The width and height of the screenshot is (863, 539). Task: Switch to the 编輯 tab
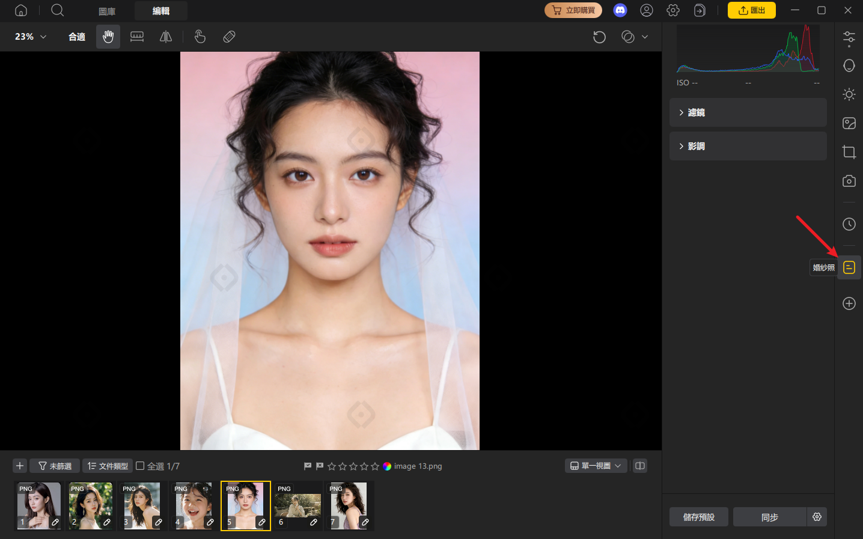click(x=161, y=11)
